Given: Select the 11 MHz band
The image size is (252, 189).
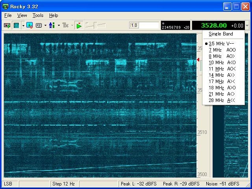Looking at the screenshot, I should click(223, 69).
